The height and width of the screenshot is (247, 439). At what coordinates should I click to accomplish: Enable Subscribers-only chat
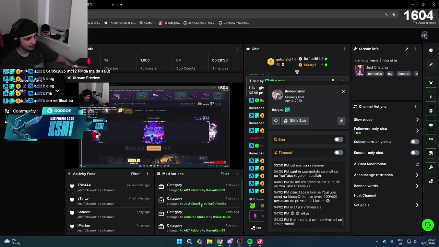point(415,142)
